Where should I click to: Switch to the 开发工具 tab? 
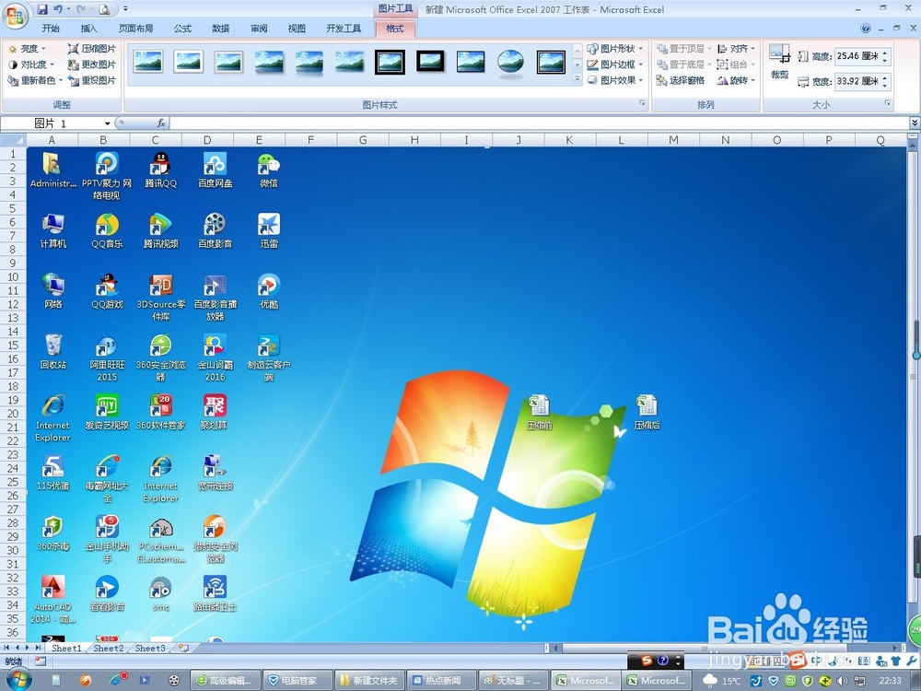coord(344,29)
